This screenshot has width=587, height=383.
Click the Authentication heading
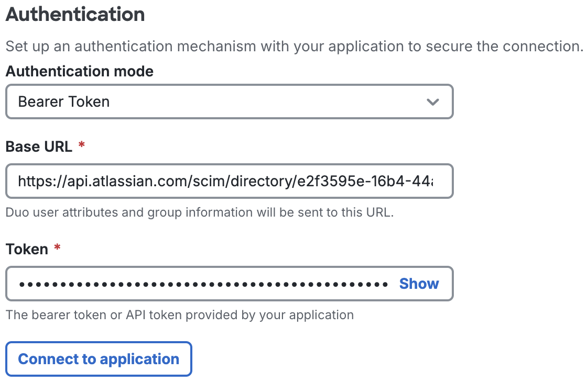coord(75,14)
